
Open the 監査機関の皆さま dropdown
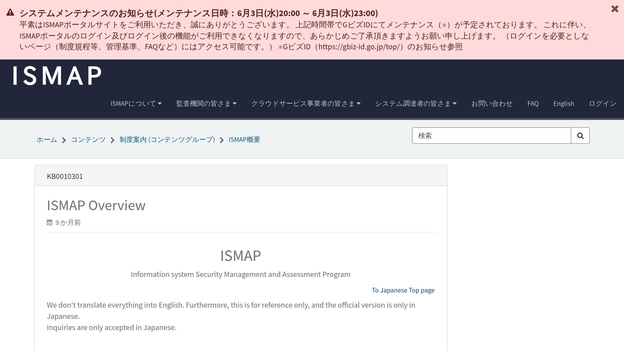click(206, 104)
